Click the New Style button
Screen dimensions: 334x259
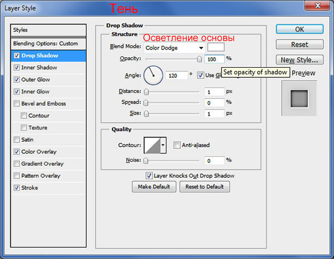click(299, 60)
